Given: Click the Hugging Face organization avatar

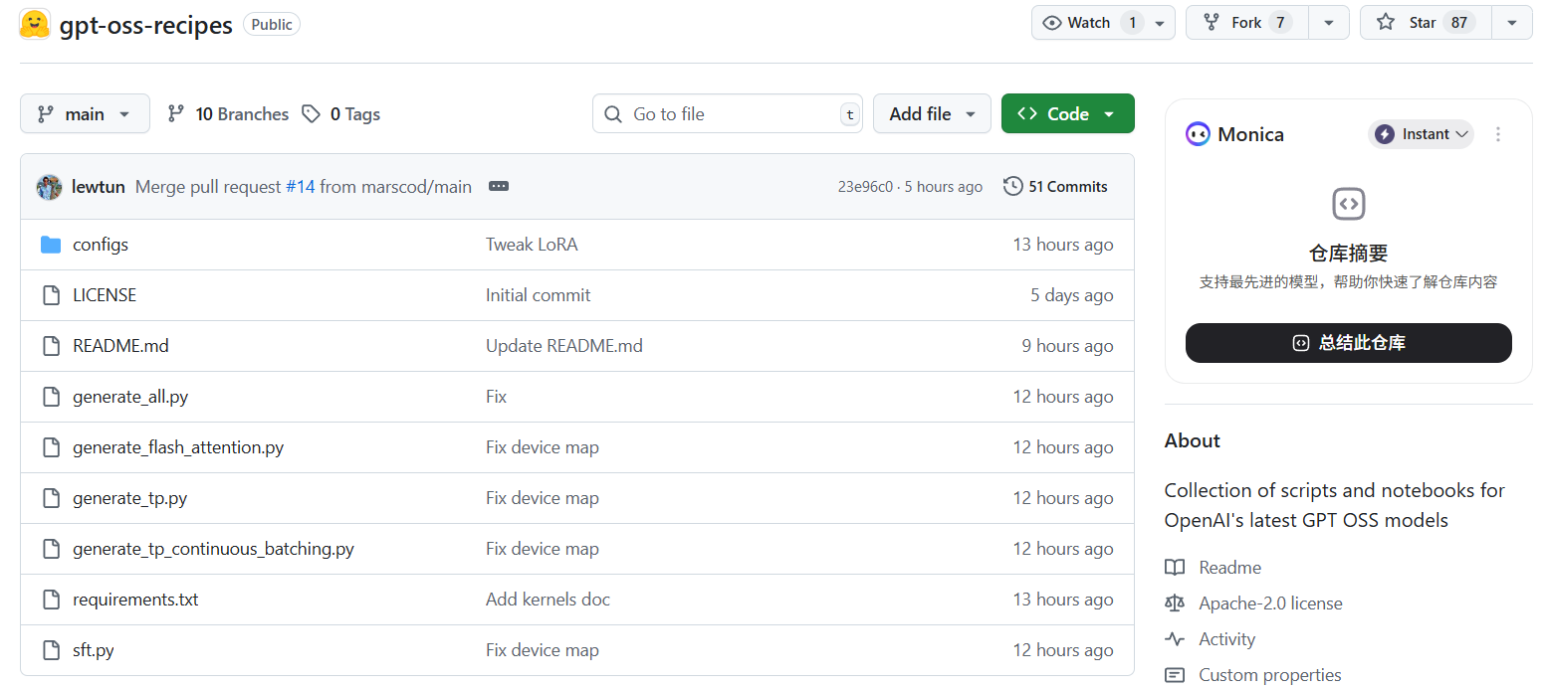Looking at the screenshot, I should (x=35, y=25).
